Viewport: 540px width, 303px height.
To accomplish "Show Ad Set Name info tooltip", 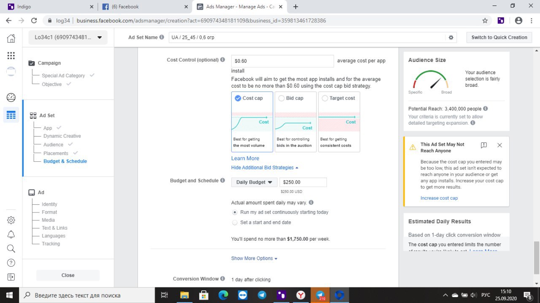I will pyautogui.click(x=162, y=37).
